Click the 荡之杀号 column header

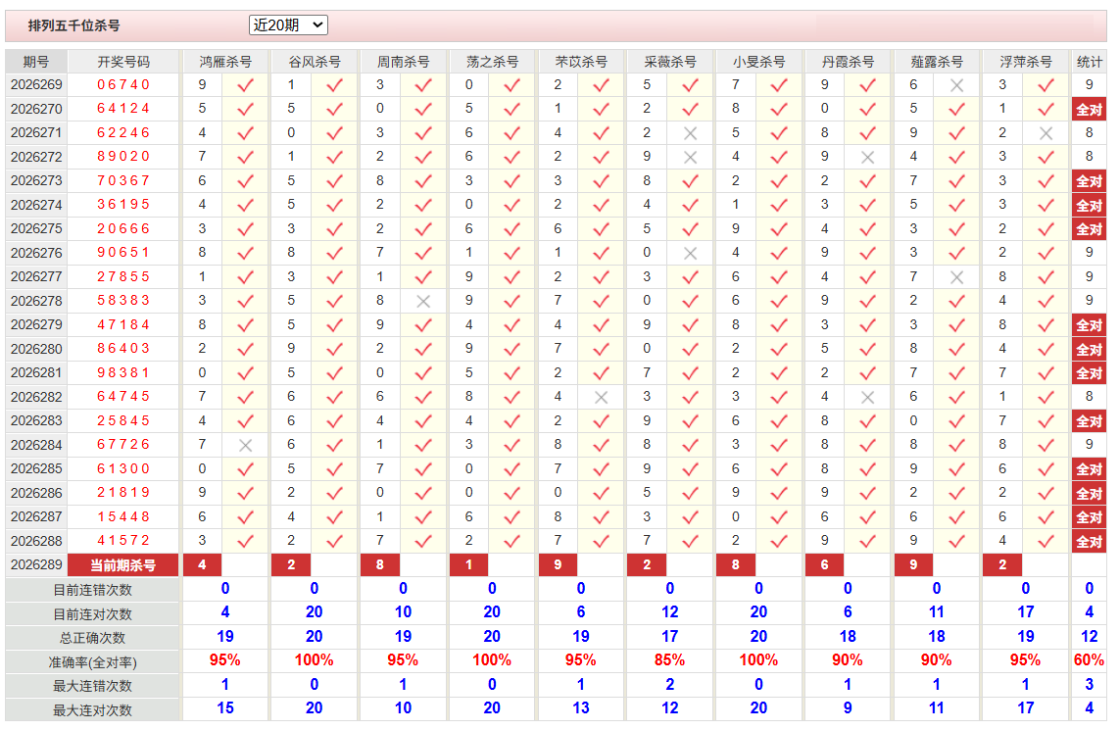pyautogui.click(x=493, y=62)
